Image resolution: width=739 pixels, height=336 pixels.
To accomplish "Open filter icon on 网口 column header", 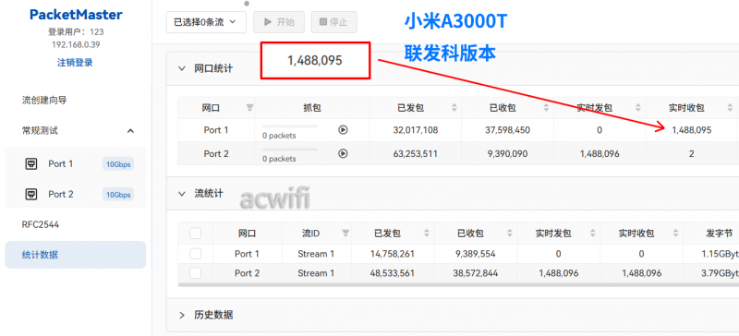I will [249, 108].
